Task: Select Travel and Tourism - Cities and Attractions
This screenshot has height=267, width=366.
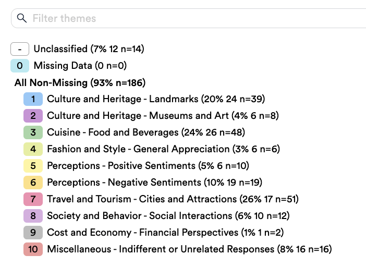Action: pyautogui.click(x=173, y=199)
